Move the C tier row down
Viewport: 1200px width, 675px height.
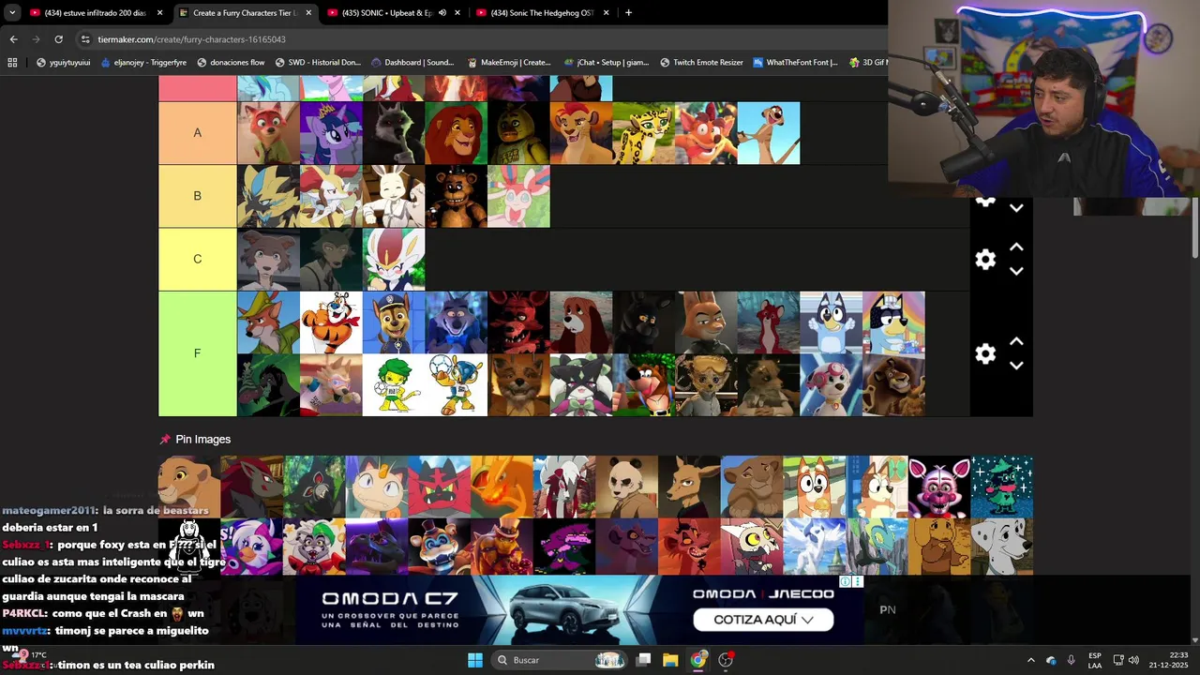pyautogui.click(x=1016, y=271)
